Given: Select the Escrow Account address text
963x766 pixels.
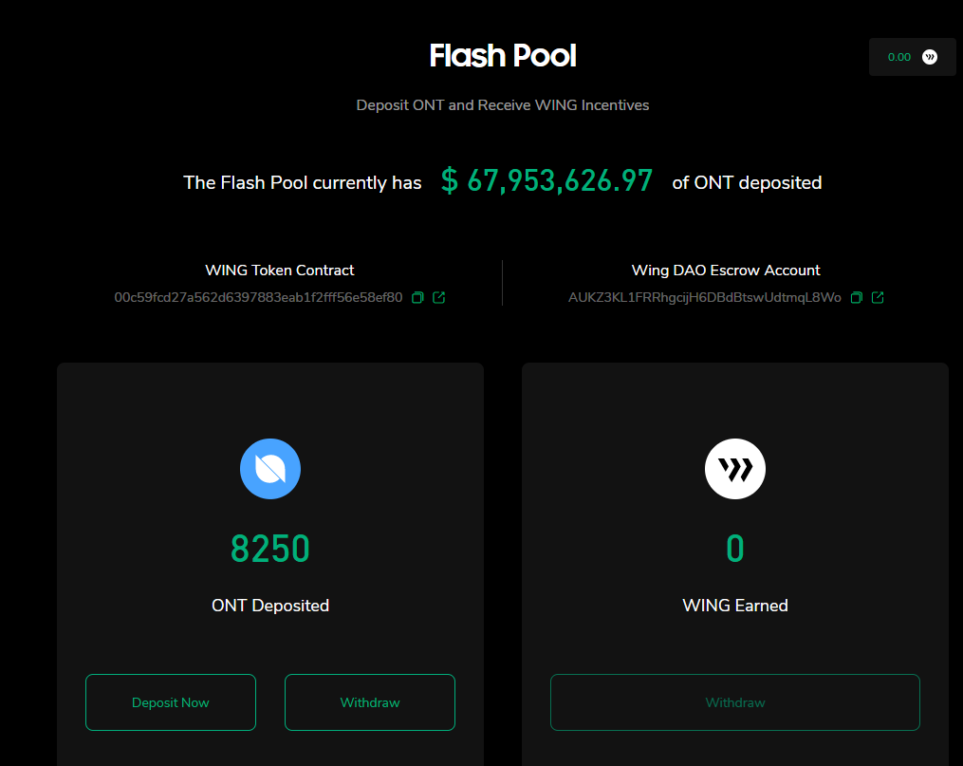Looking at the screenshot, I should (x=704, y=298).
